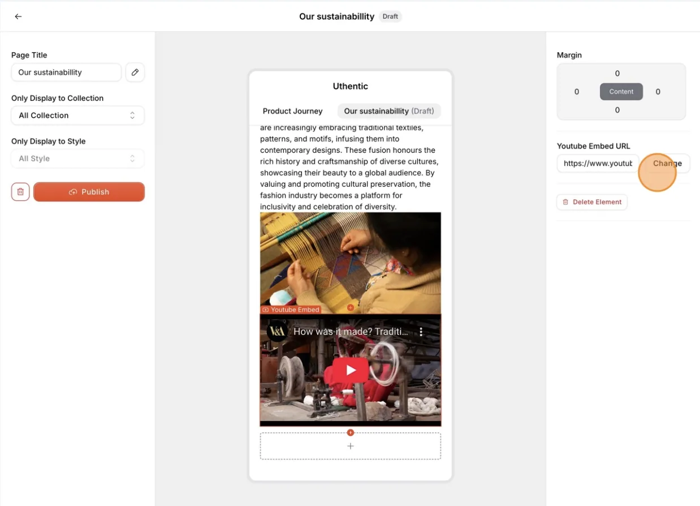The height and width of the screenshot is (506, 700).
Task: Click the Change button for embed URL
Action: coord(667,164)
